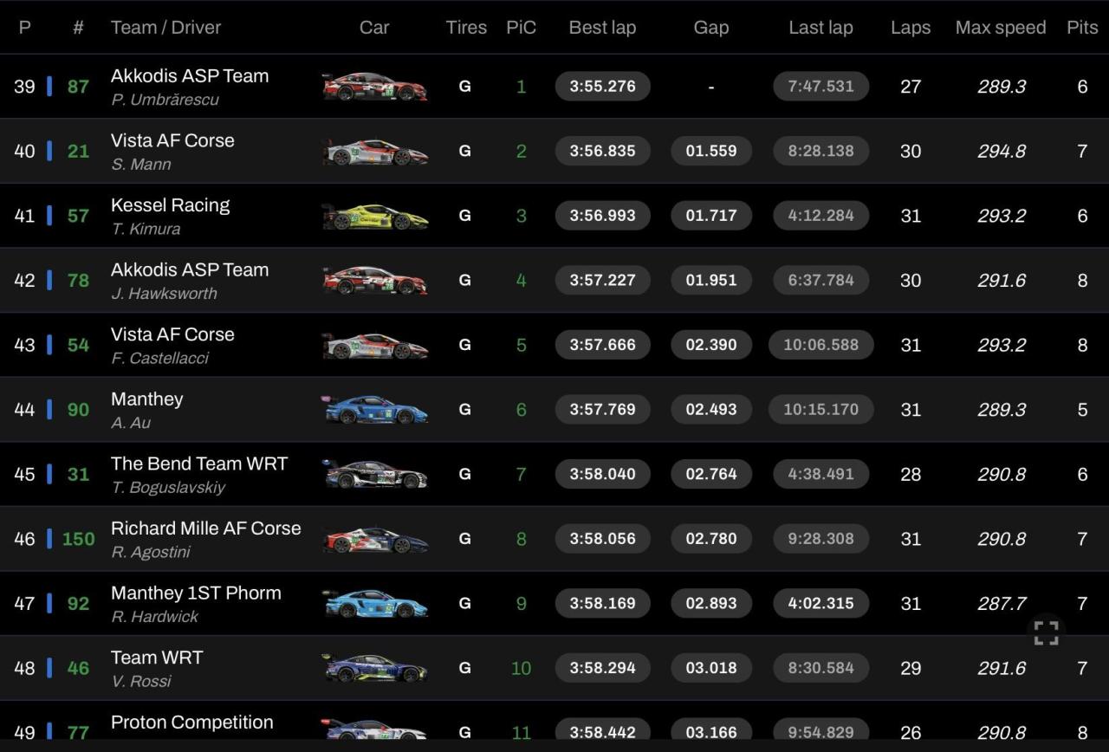Sort by the Best lap column header
The image size is (1109, 752).
602,28
